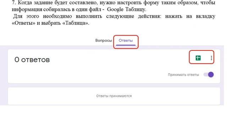This screenshot has width=227, height=127.
Task: Click the «Ответы принимаются» text
Action: 114,96
